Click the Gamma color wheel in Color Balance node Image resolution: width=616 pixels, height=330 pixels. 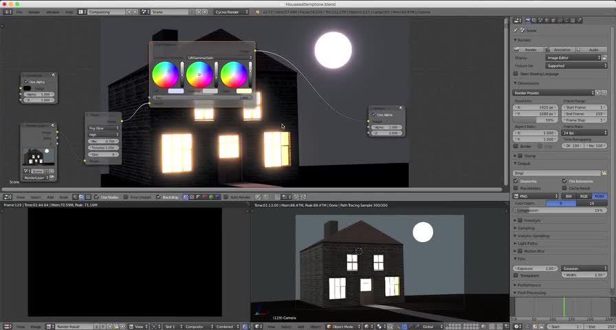(x=199, y=74)
